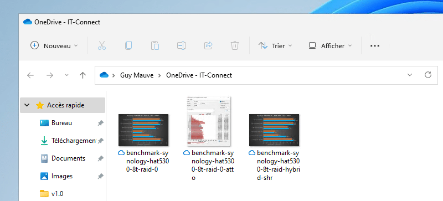Select Guy Mauve in the breadcrumb path

point(137,75)
